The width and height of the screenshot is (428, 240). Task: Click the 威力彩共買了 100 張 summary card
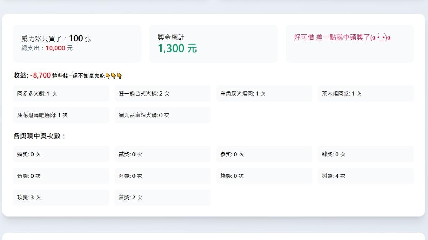point(77,43)
